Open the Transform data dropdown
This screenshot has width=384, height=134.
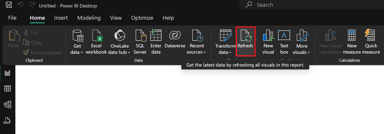coord(225,42)
